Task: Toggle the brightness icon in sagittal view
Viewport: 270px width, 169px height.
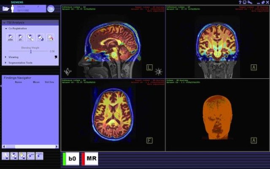Action: [159, 71]
